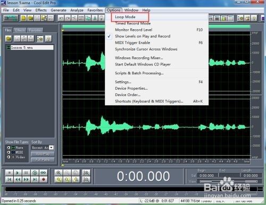Open Shortcuts (Keyboard & MIDI Triggers)
This screenshot has height=205, width=266.
point(156,101)
